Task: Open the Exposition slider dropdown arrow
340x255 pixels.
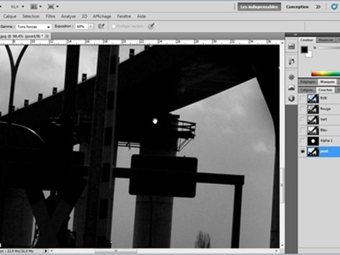Action: 91,27
